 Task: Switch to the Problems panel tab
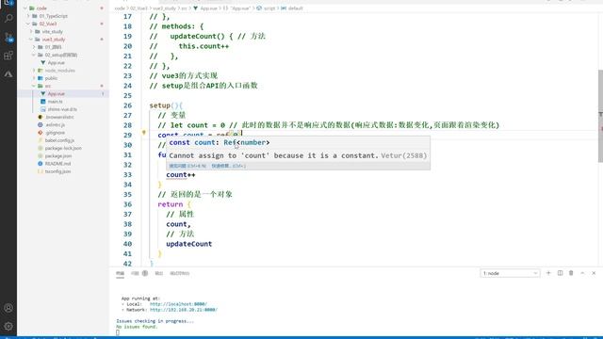point(135,273)
